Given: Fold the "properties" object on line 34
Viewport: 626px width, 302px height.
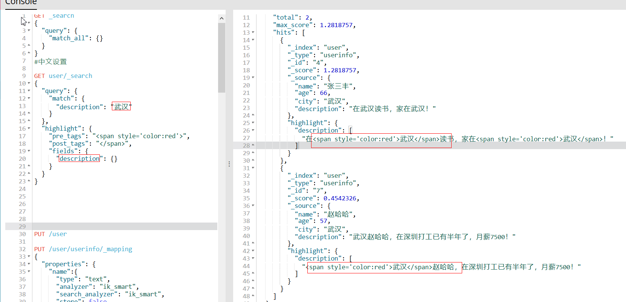Looking at the screenshot, I should pyautogui.click(x=29, y=264).
